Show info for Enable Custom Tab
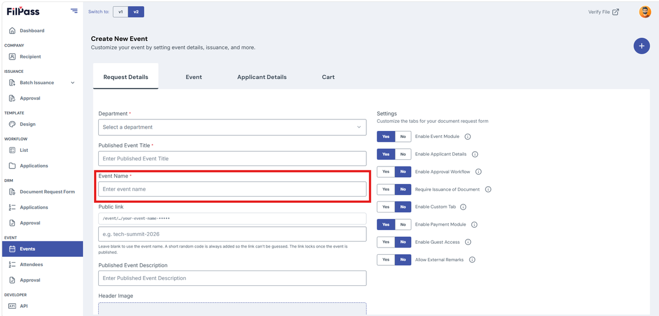 click(463, 207)
